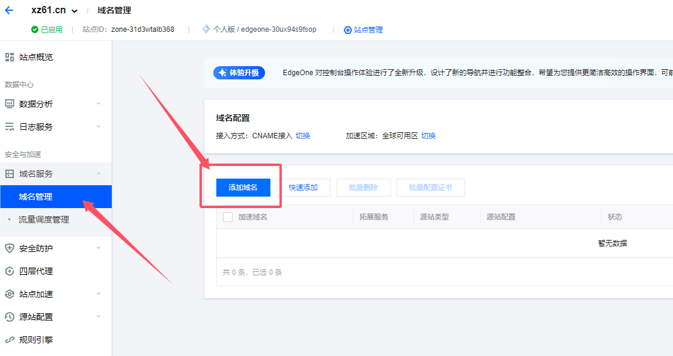Screen dimensions: 673x356
Task: Click the 暂无数据 empty table text
Action: tap(612, 243)
